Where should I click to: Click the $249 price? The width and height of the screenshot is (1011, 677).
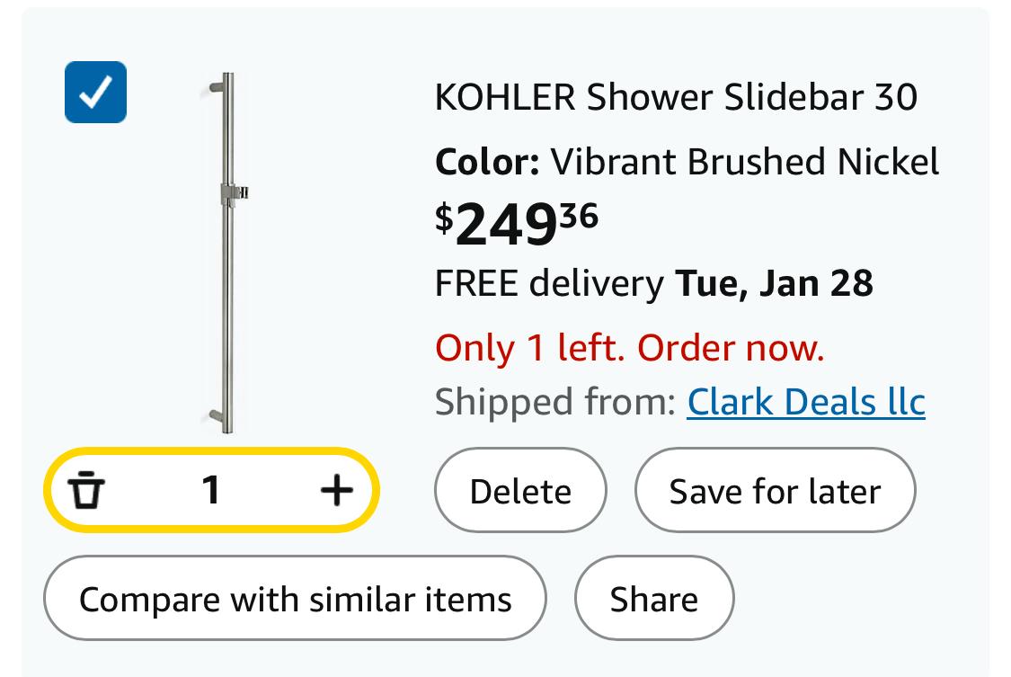click(x=505, y=225)
